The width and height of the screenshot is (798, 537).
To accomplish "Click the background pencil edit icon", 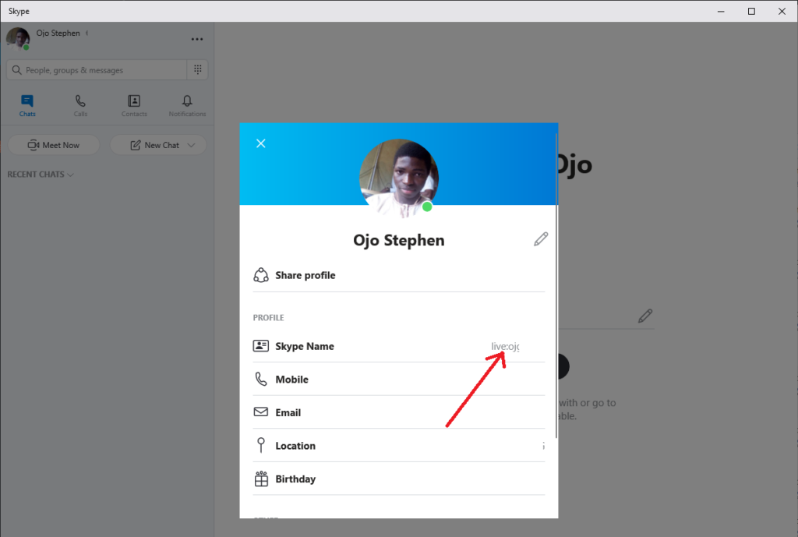I will (644, 316).
